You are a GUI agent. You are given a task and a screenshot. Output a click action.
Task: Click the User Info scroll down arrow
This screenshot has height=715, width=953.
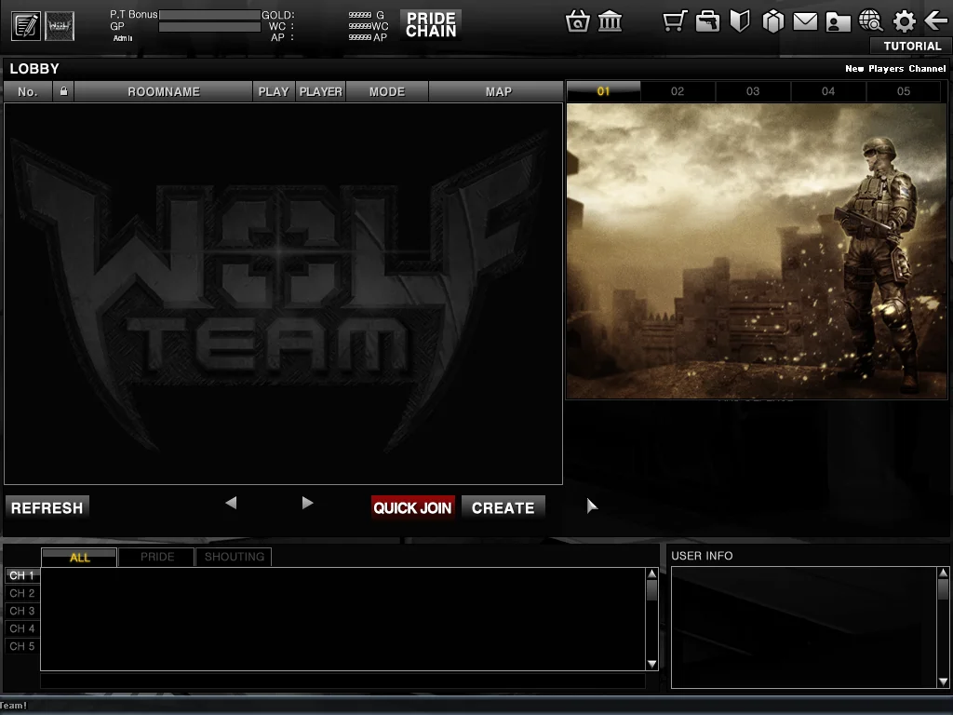tap(944, 681)
